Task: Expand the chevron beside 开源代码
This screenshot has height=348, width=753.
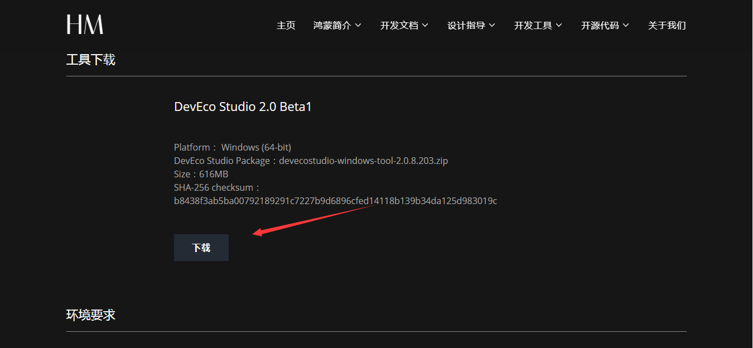Action: tap(626, 26)
